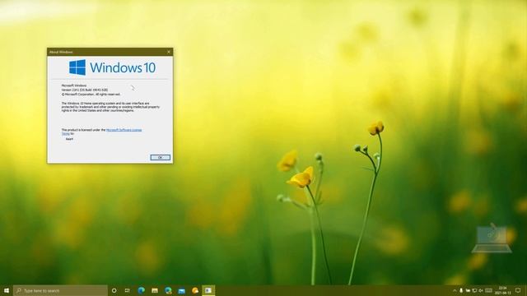Show hidden system tray icons
This screenshot has width=527, height=296.
455,290
